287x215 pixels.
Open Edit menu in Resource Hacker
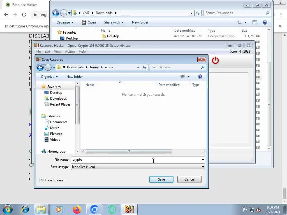47,52
